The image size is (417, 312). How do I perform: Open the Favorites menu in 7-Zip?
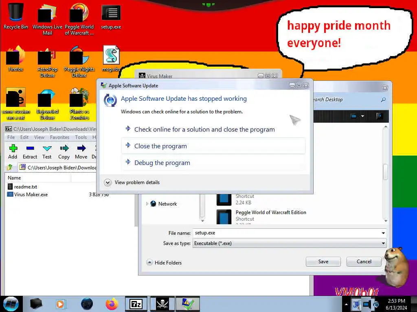(x=59, y=137)
